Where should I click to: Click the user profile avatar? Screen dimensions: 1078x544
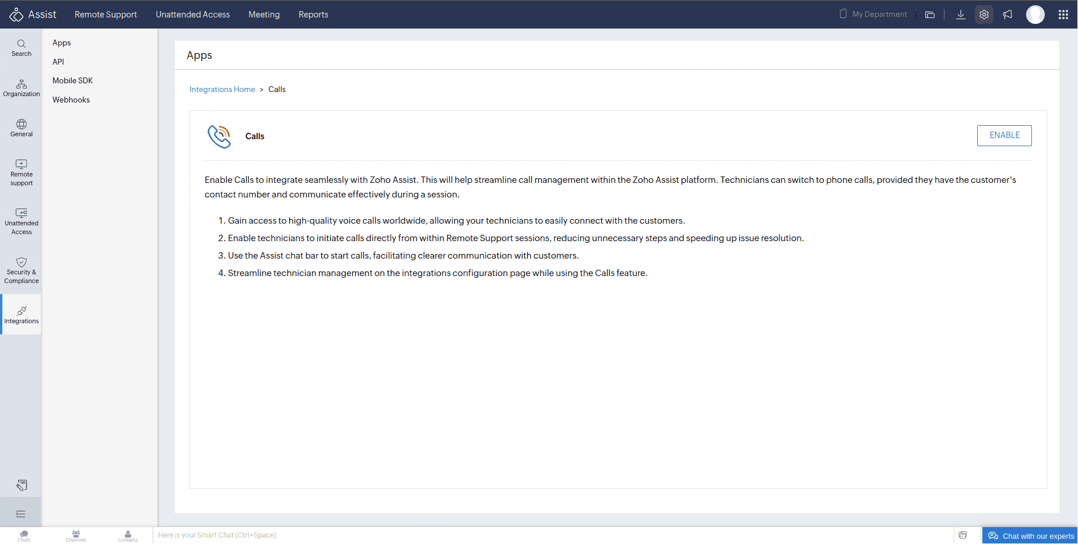point(1035,15)
